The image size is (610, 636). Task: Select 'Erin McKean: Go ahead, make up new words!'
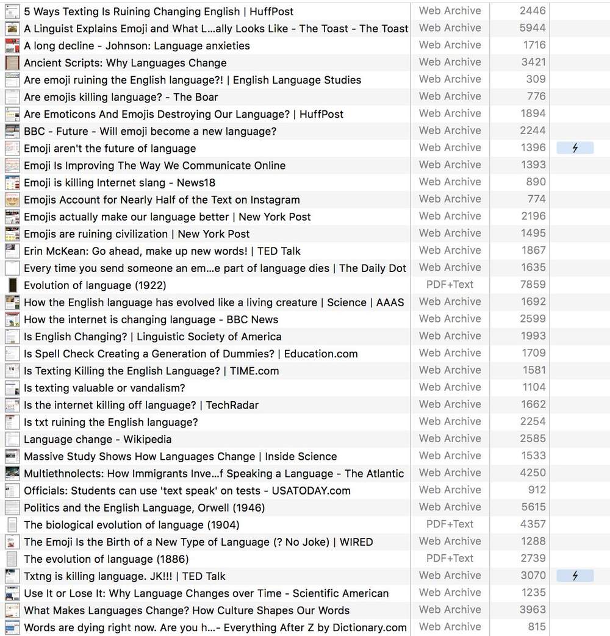coord(162,251)
